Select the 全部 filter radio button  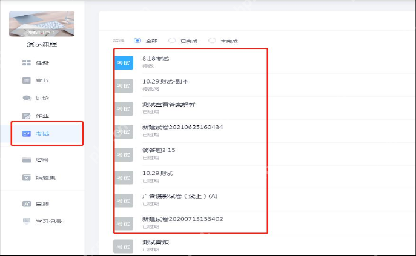(x=137, y=41)
